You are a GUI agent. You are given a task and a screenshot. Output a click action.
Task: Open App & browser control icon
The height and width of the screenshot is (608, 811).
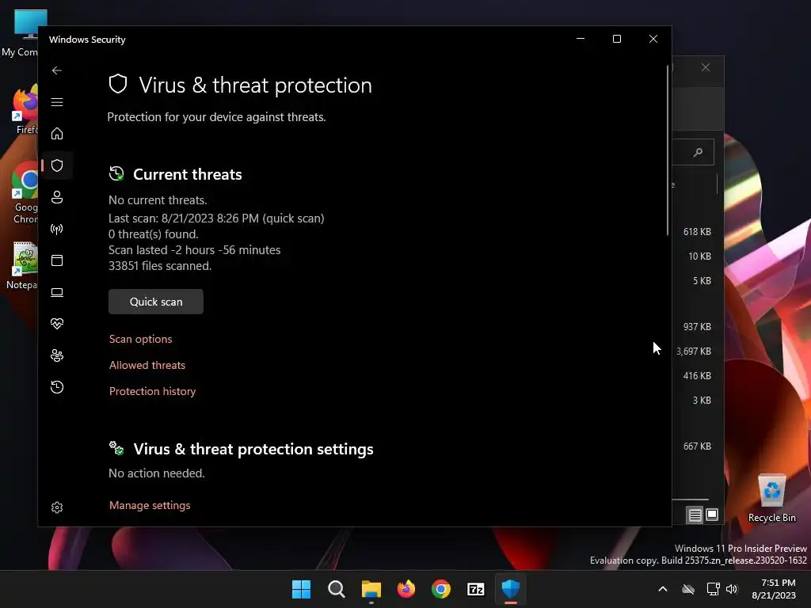pos(57,260)
